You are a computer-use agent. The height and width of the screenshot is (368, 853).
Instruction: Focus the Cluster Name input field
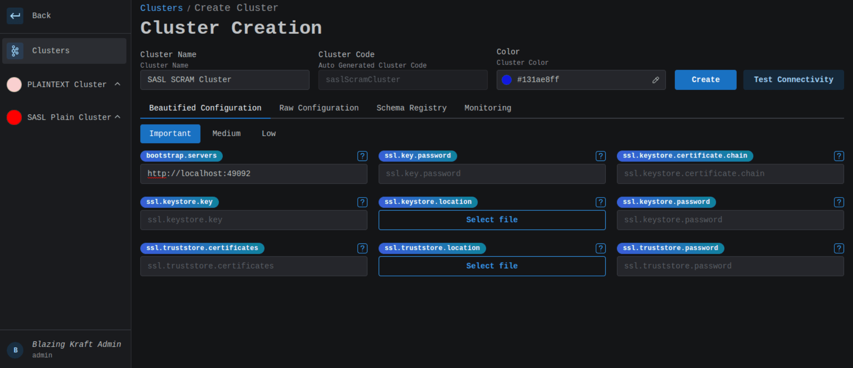pos(225,80)
